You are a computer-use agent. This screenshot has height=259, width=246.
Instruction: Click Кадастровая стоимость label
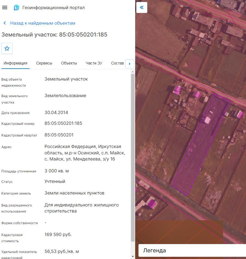(12, 238)
